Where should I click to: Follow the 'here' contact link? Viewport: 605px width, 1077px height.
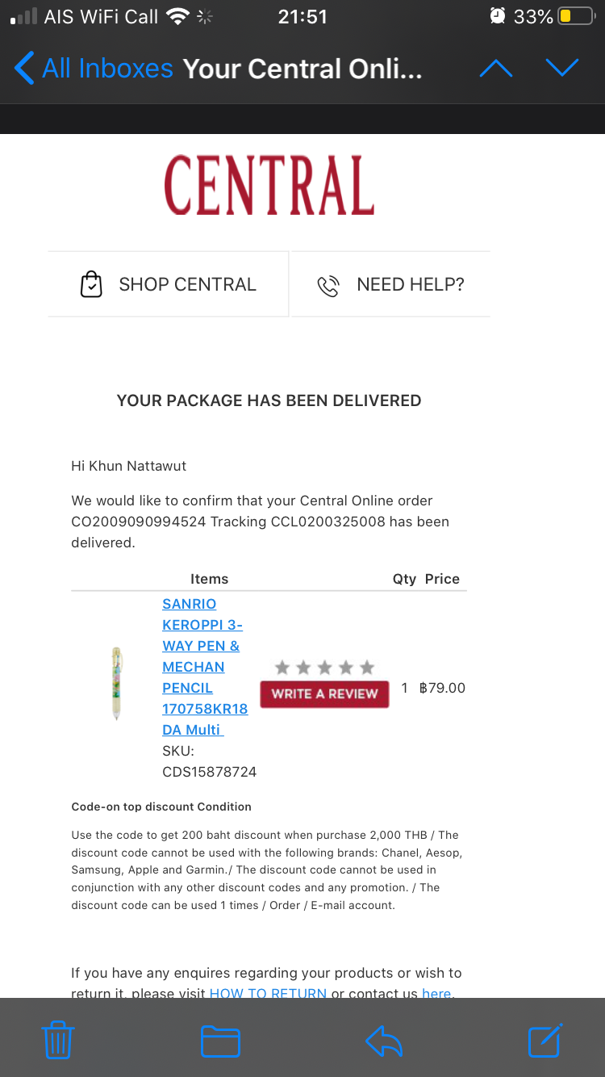(x=436, y=993)
